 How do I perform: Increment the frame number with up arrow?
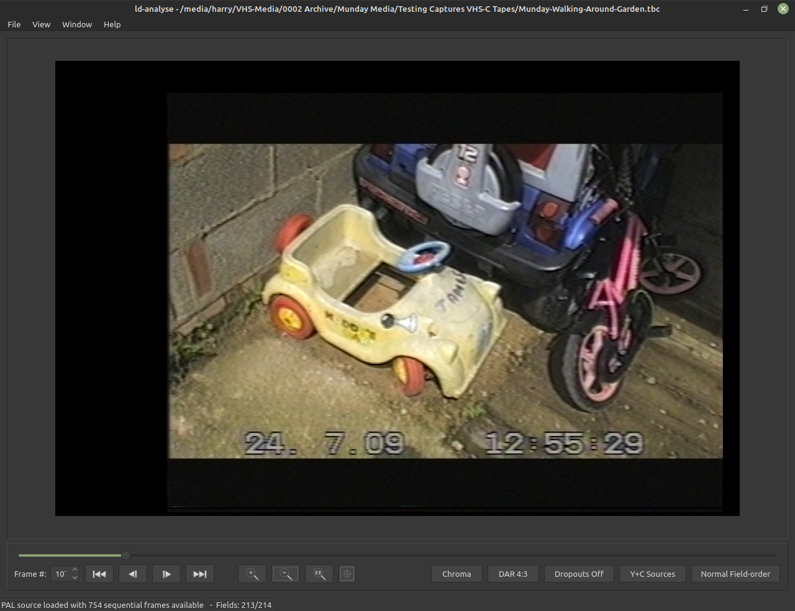point(75,570)
